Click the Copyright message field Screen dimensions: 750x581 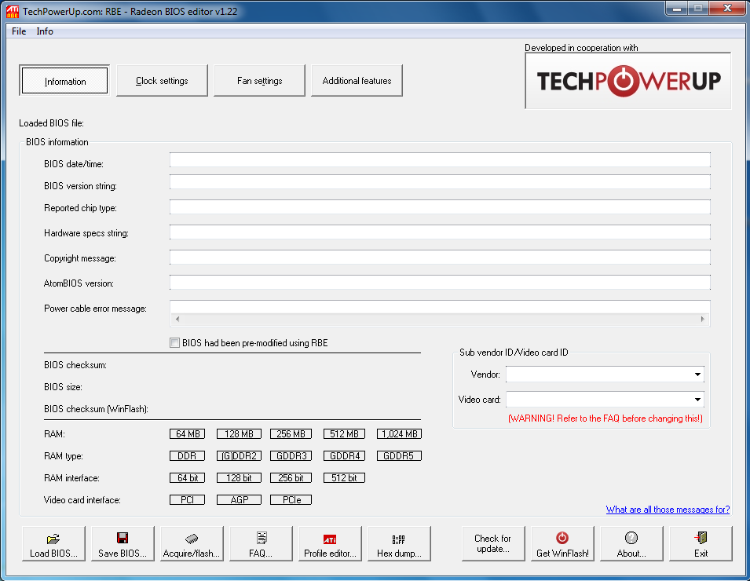pyautogui.click(x=440, y=258)
